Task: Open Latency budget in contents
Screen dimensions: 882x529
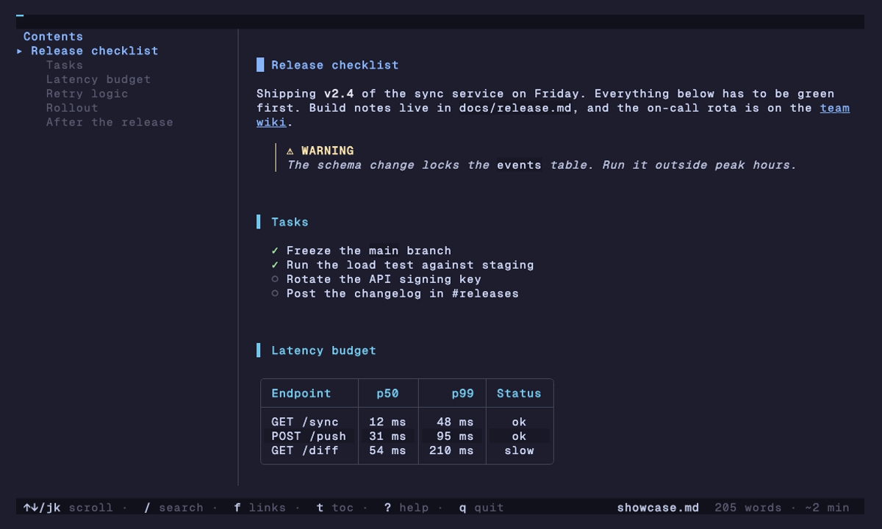Action: (x=98, y=79)
